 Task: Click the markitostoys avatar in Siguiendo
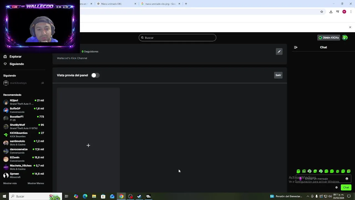[x=6, y=83]
